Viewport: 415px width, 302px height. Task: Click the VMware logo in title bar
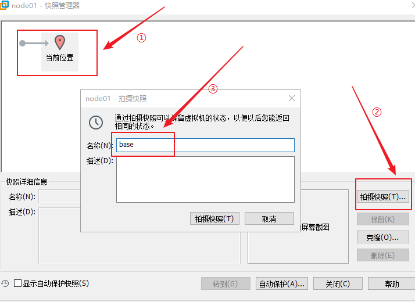click(x=3, y=5)
